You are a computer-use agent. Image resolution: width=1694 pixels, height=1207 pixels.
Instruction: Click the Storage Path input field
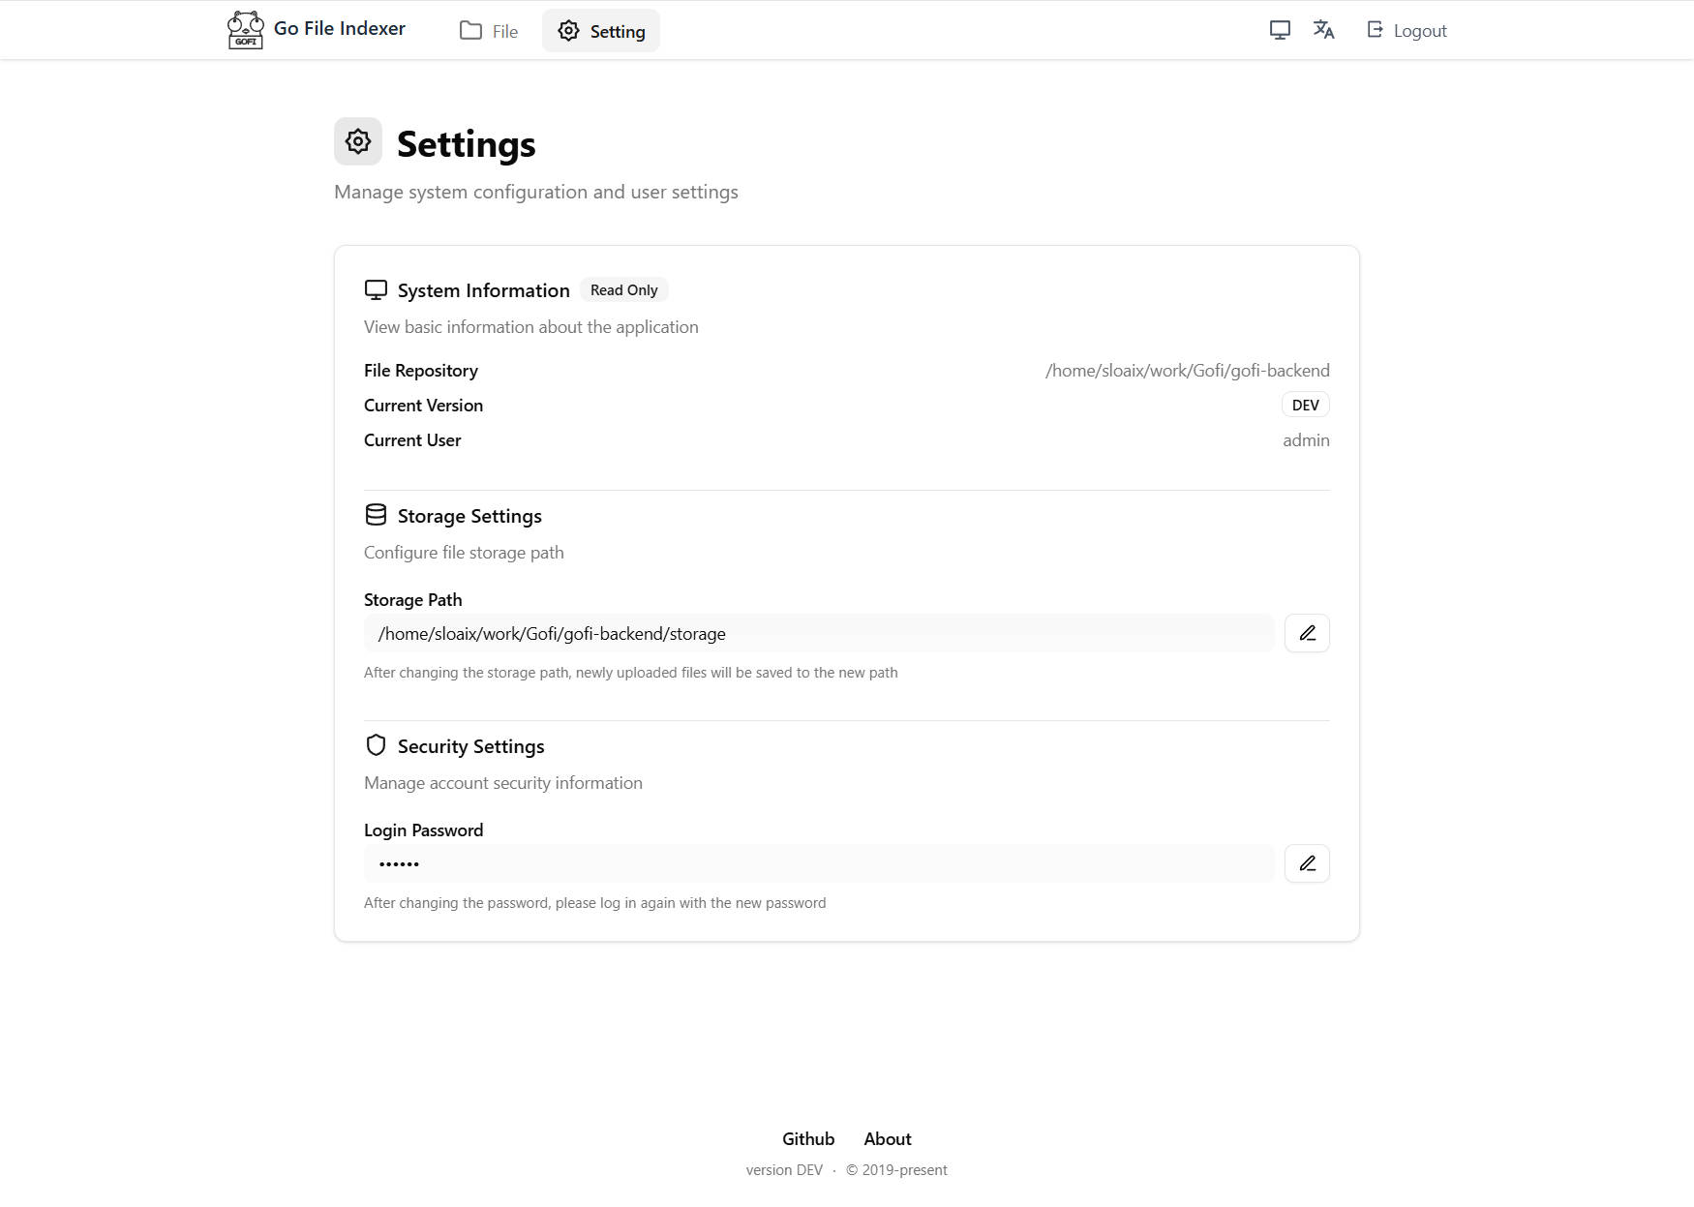pyautogui.click(x=819, y=633)
